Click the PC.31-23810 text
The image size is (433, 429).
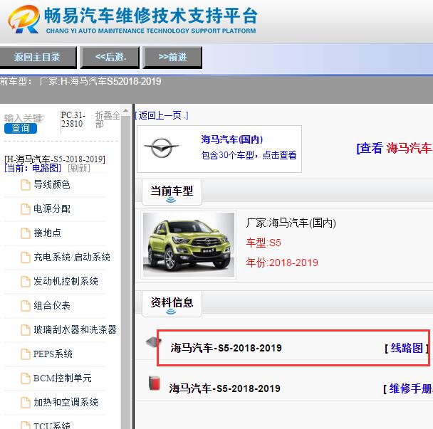pos(73,120)
